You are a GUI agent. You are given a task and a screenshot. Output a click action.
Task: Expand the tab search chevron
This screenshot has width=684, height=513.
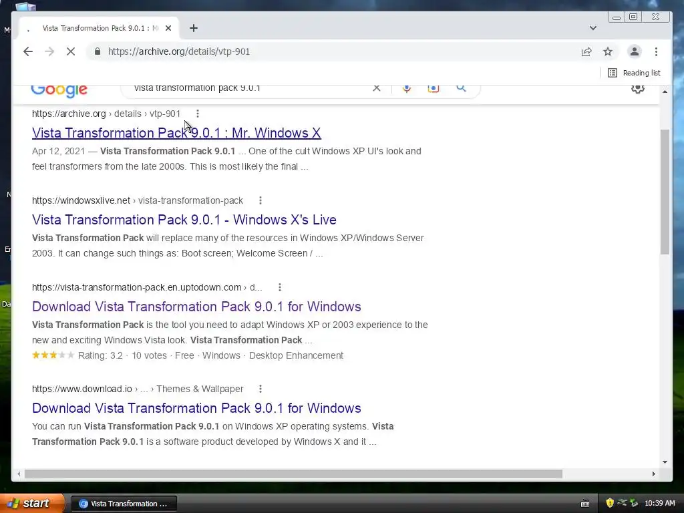coord(593,28)
